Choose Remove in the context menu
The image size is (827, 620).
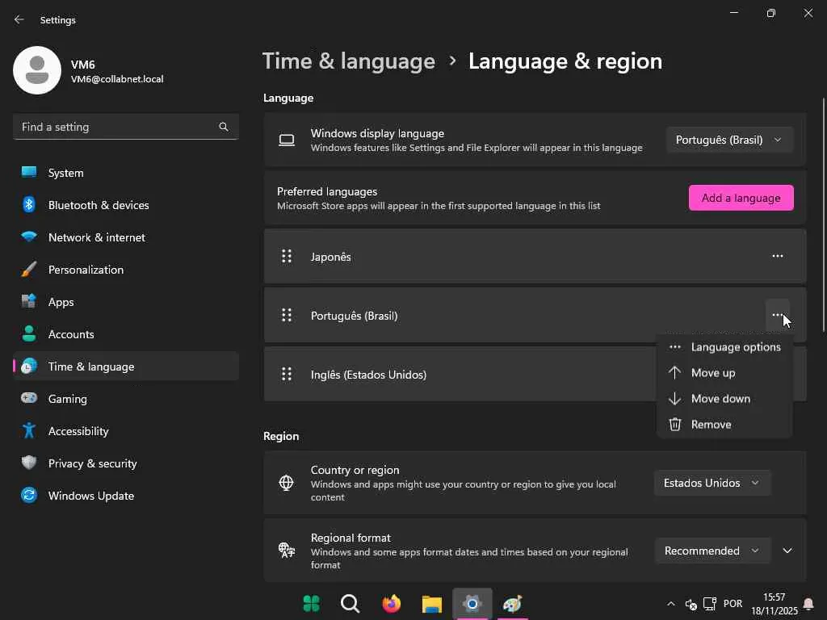711,425
